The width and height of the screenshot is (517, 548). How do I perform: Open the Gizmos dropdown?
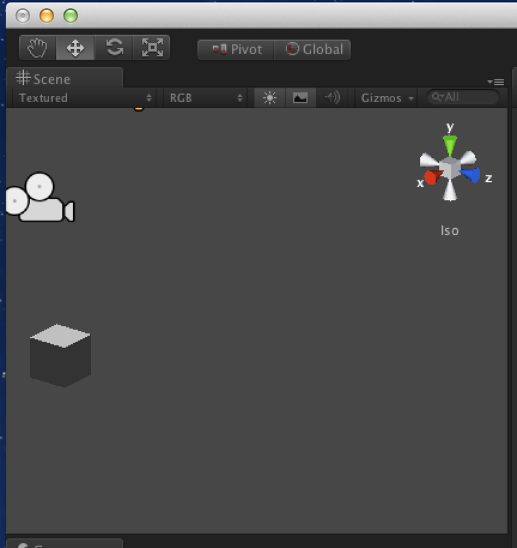point(387,98)
